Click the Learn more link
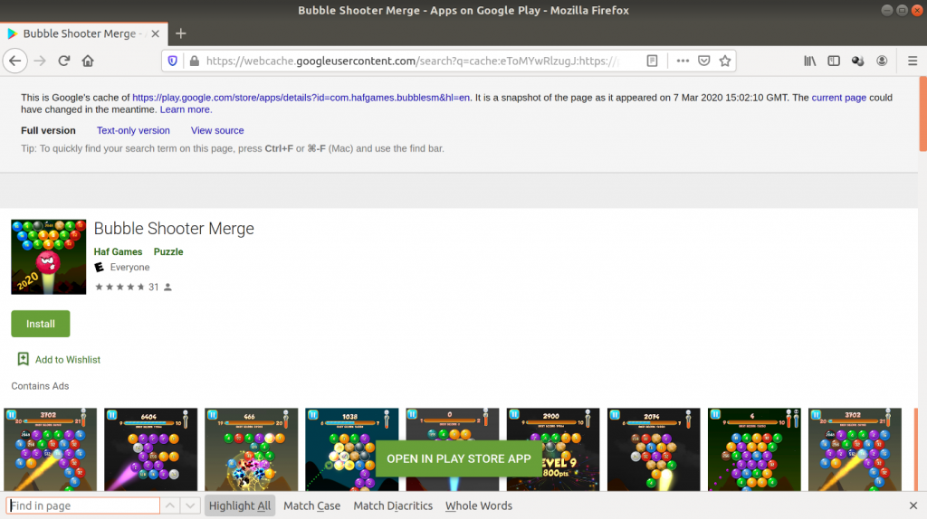Viewport: 927px width, 519px height. point(185,109)
